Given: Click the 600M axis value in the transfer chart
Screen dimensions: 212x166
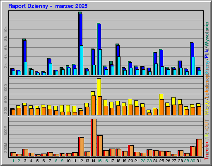Looking at the screenshot, I should click(6, 130).
